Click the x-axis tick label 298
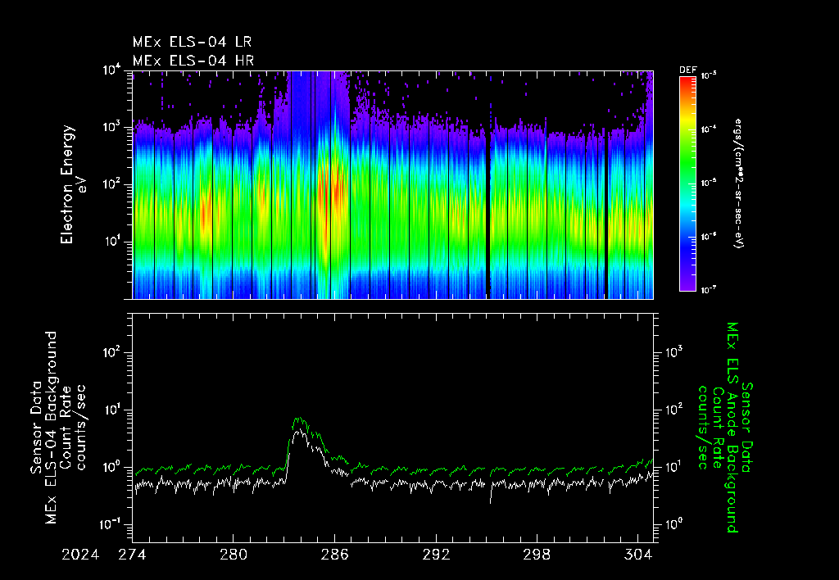Screen dimensions: 839x580 click(x=537, y=555)
